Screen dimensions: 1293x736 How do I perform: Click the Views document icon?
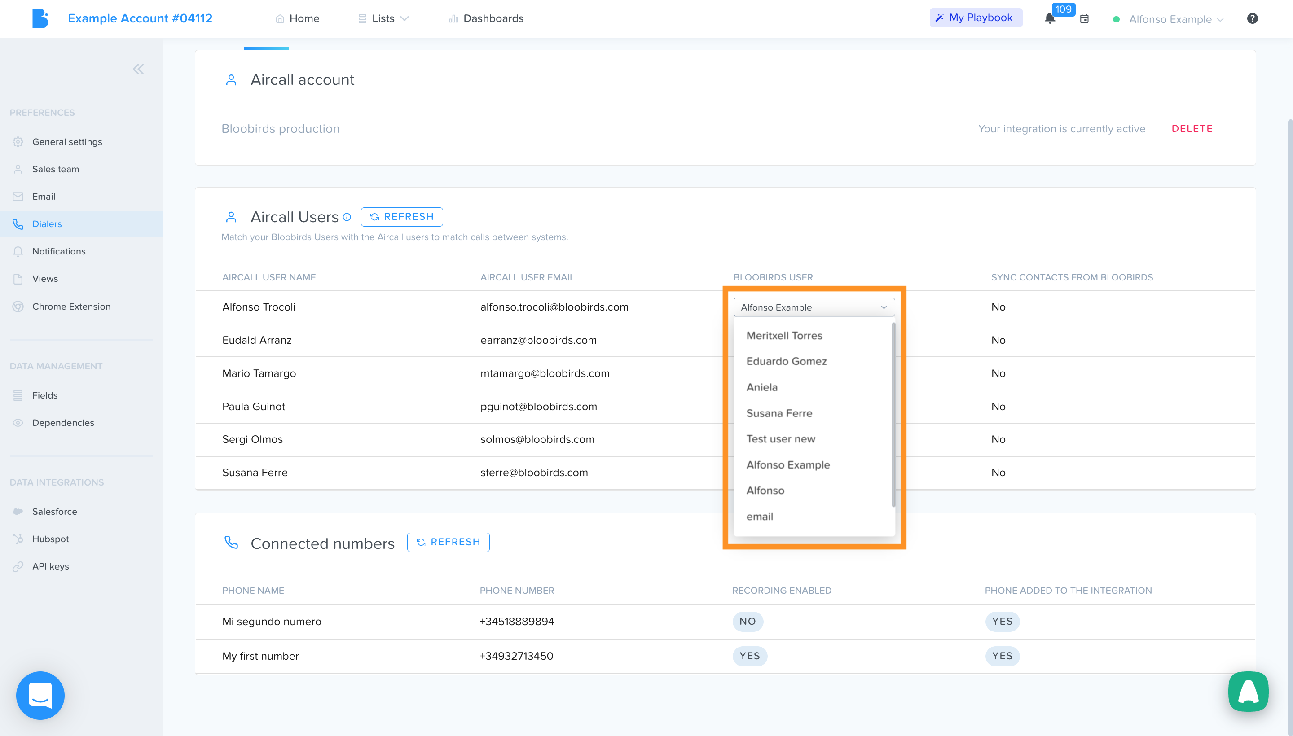coord(18,279)
